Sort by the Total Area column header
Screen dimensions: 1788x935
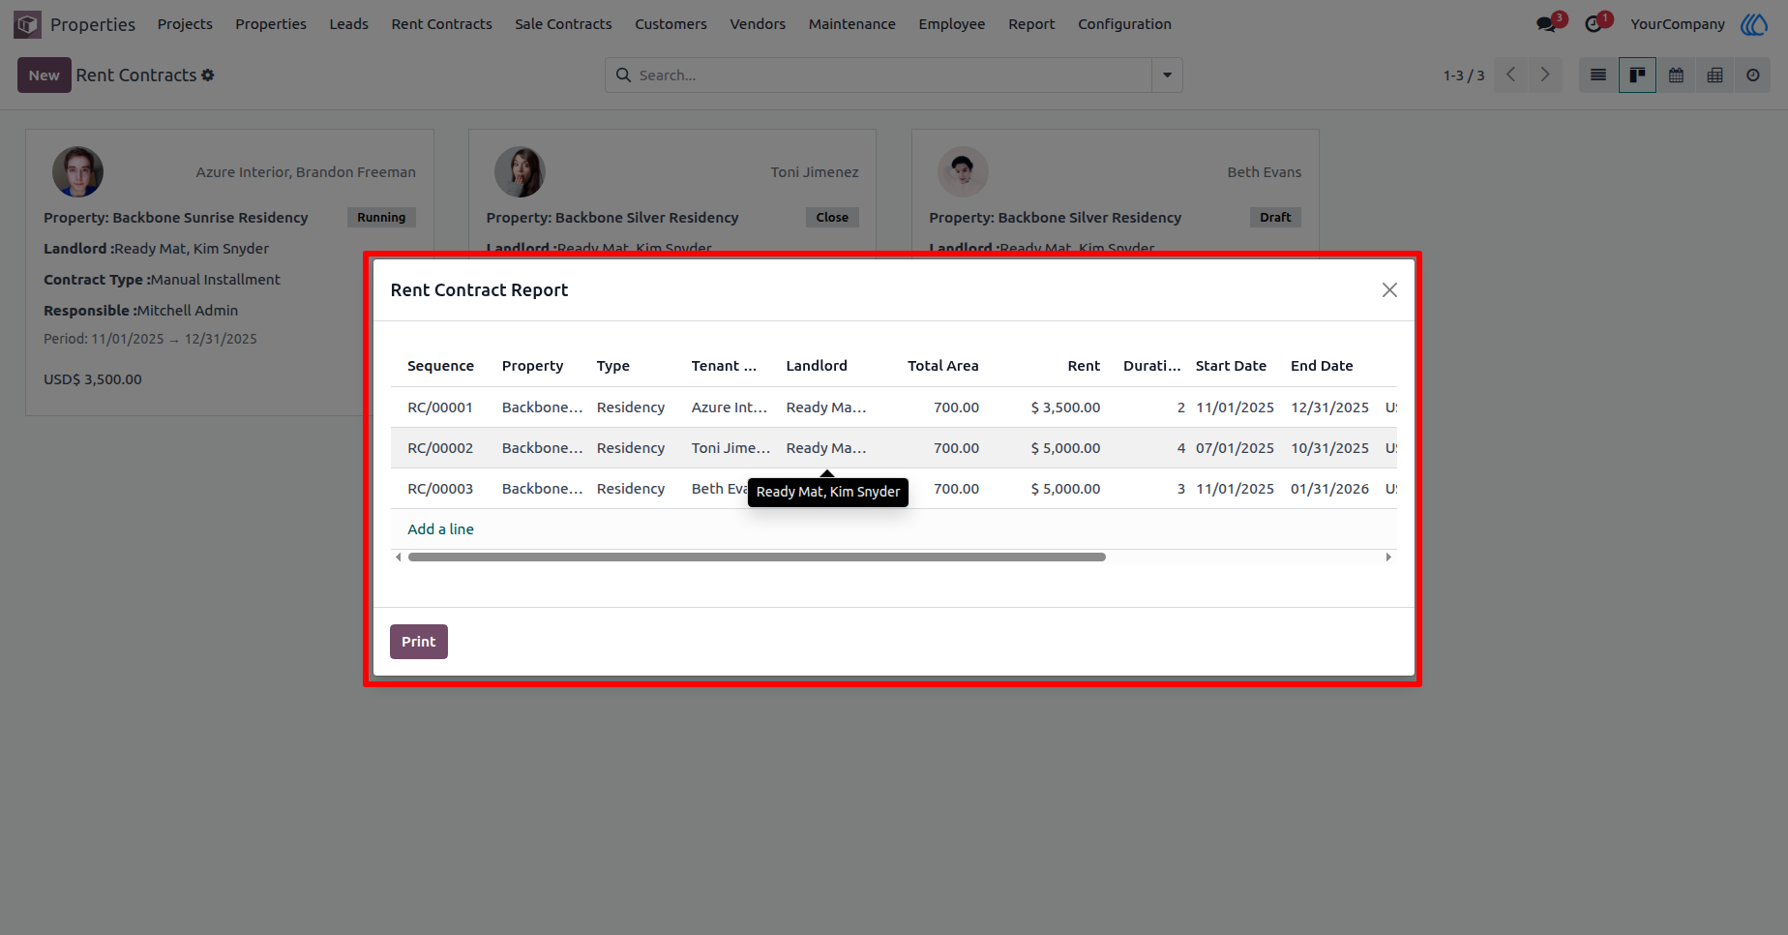(x=942, y=366)
